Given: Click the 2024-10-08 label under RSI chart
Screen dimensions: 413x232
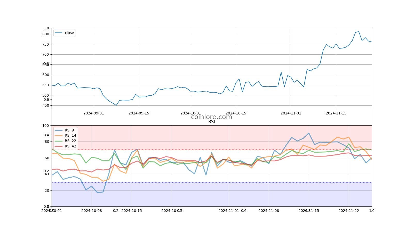Looking at the screenshot, I should click(92, 211).
